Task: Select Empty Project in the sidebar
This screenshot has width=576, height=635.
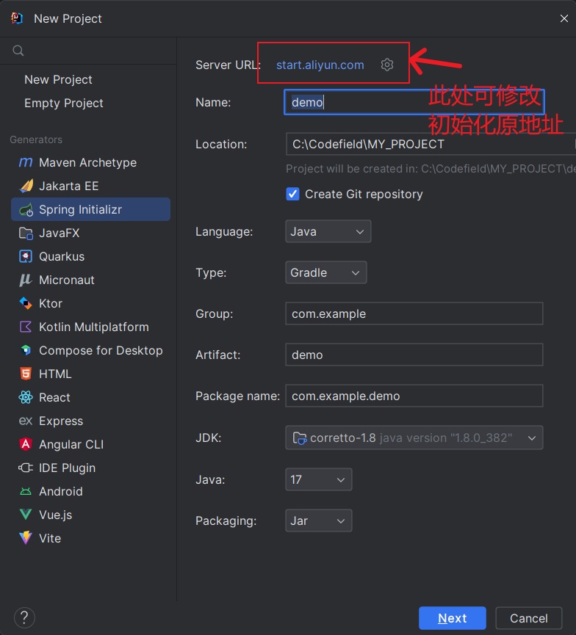Action: tap(64, 104)
